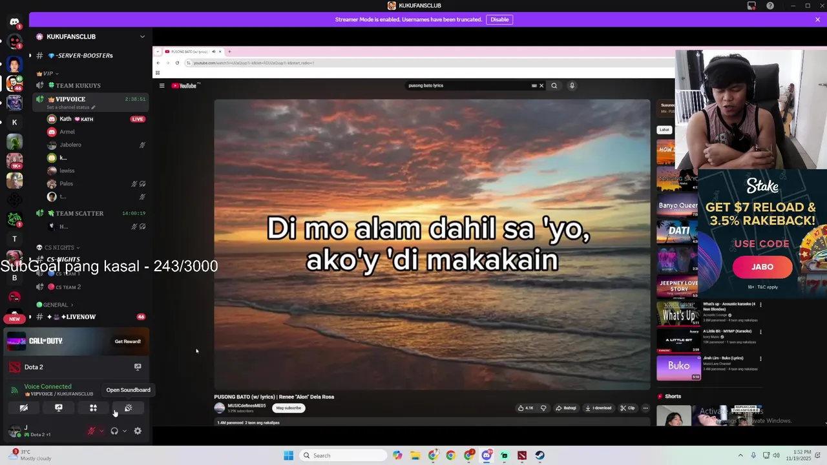Open Discord help question mark icon
This screenshot has height=465, width=827.
[770, 6]
